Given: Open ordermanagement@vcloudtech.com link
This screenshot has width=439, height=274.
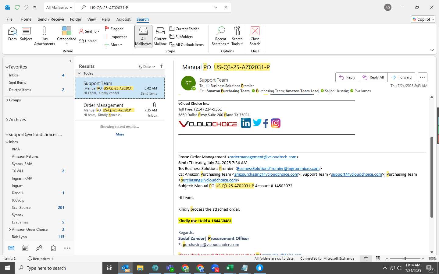Looking at the screenshot, I should point(263,157).
